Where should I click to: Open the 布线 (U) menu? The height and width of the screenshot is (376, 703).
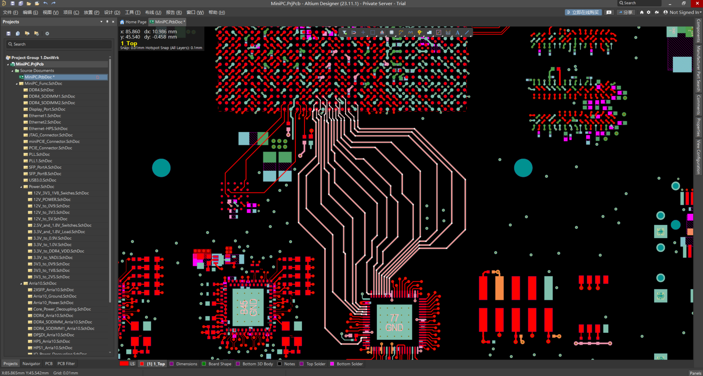153,12
